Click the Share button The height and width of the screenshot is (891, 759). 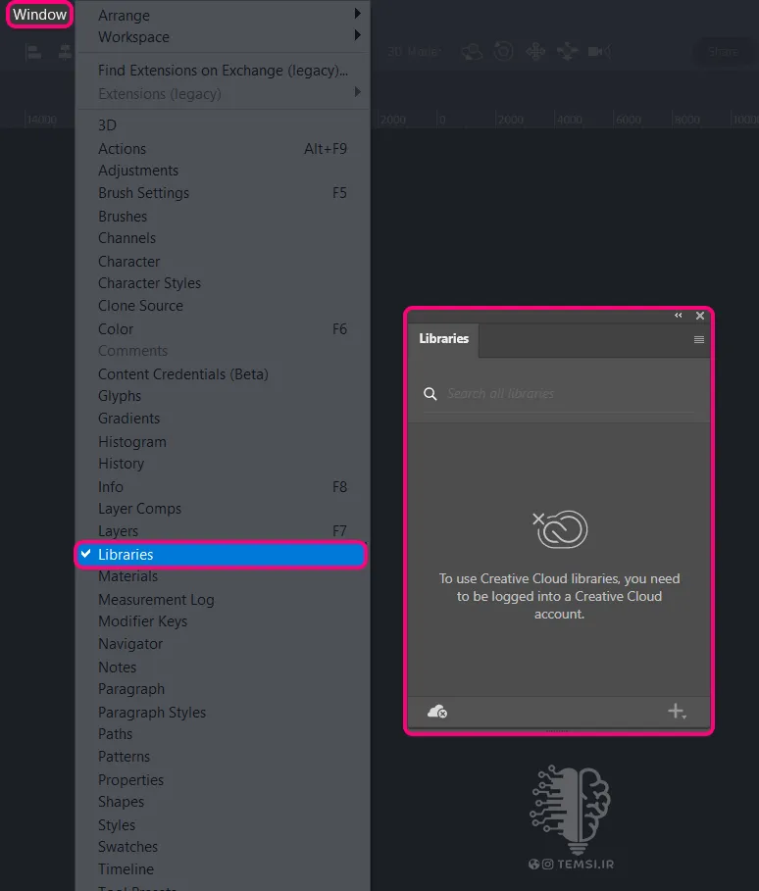pos(723,52)
